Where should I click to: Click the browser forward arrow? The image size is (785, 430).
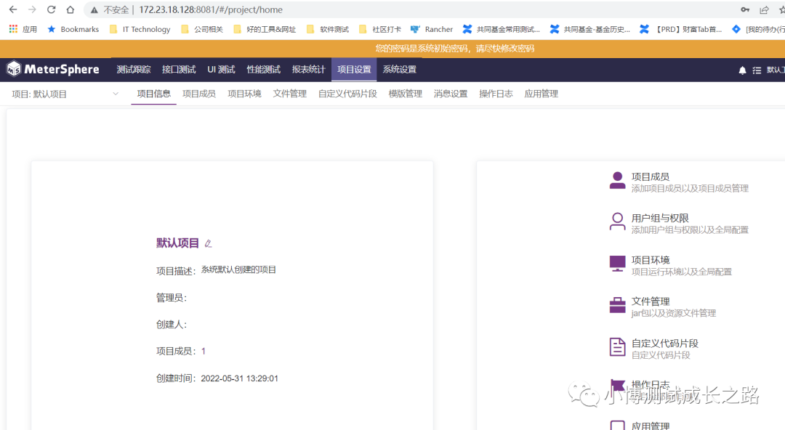[x=32, y=9]
